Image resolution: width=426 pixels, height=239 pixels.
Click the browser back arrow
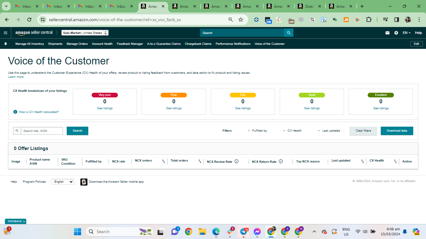(x=7, y=20)
